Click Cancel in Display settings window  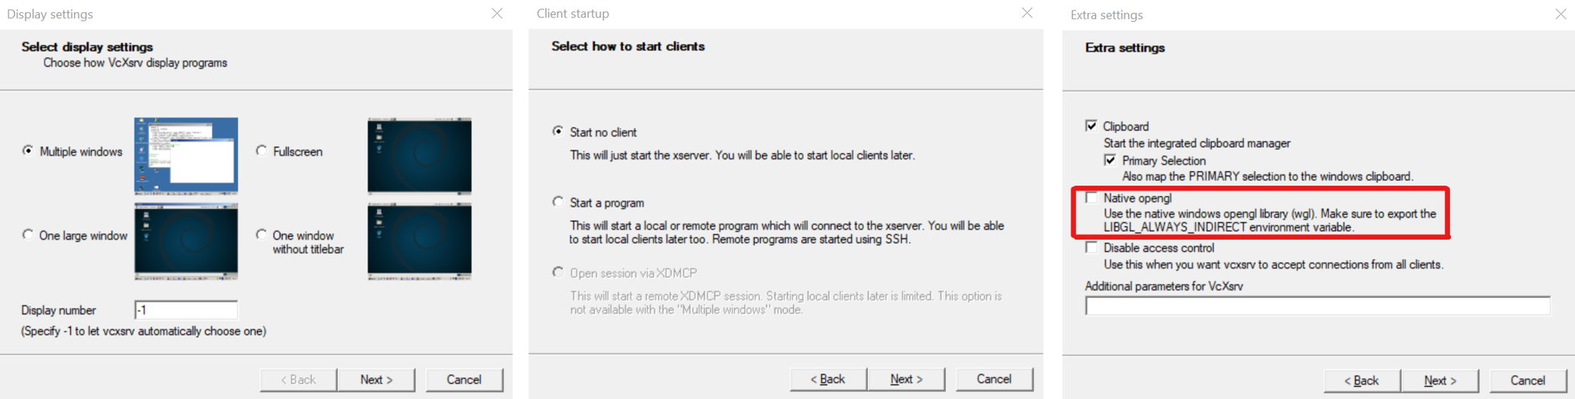click(464, 379)
